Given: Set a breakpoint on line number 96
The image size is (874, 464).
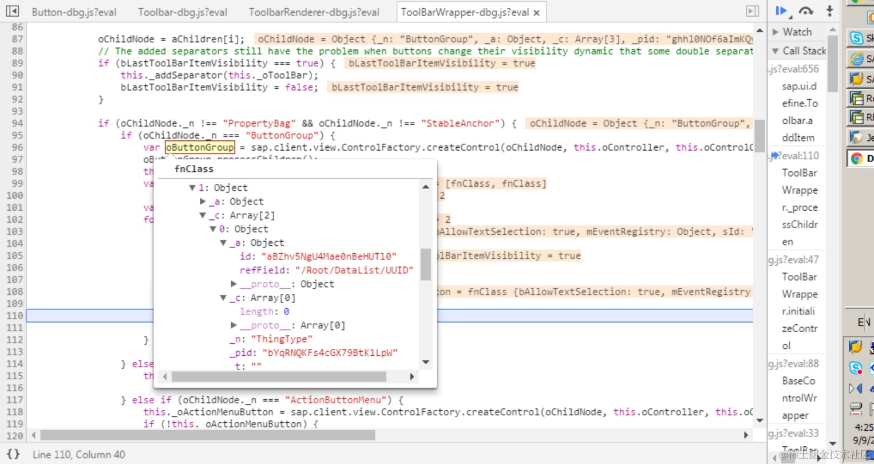Looking at the screenshot, I should pos(17,147).
